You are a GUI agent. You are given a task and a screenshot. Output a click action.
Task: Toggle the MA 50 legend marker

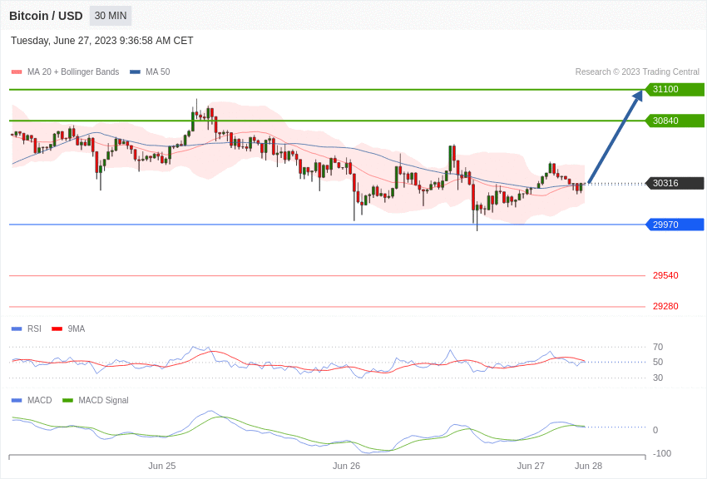pos(135,72)
